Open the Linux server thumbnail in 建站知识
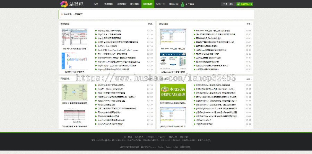 (173, 61)
